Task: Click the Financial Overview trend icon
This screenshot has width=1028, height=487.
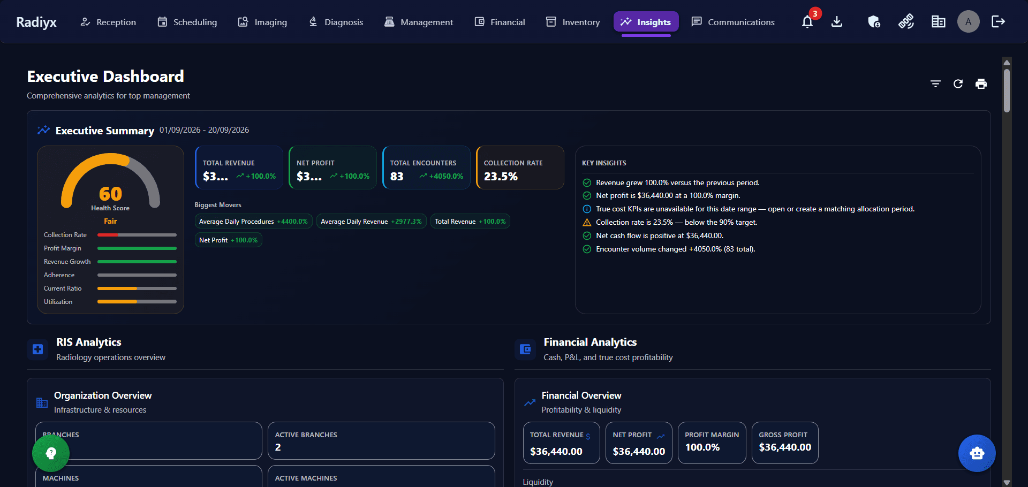Action: 530,402
